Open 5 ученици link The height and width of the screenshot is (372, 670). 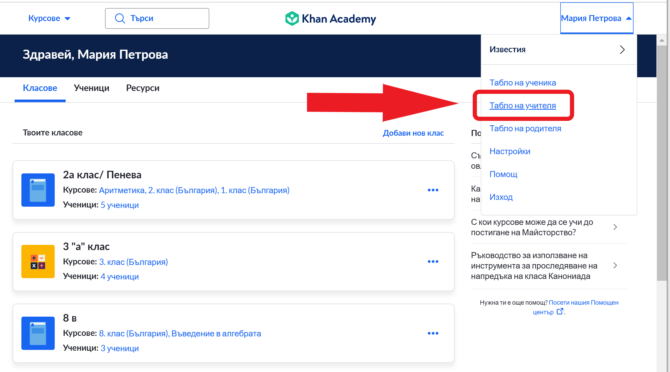pos(120,205)
